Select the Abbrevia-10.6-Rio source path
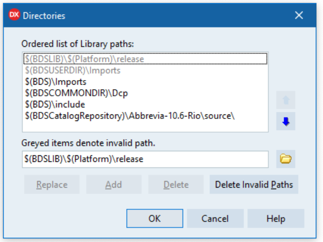The image size is (323, 242). coord(130,116)
